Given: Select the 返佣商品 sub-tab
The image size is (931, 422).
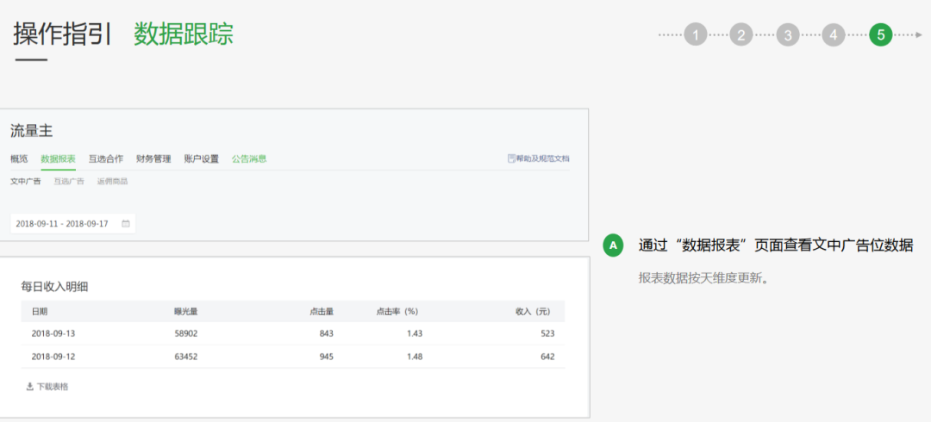Looking at the screenshot, I should pyautogui.click(x=112, y=181).
